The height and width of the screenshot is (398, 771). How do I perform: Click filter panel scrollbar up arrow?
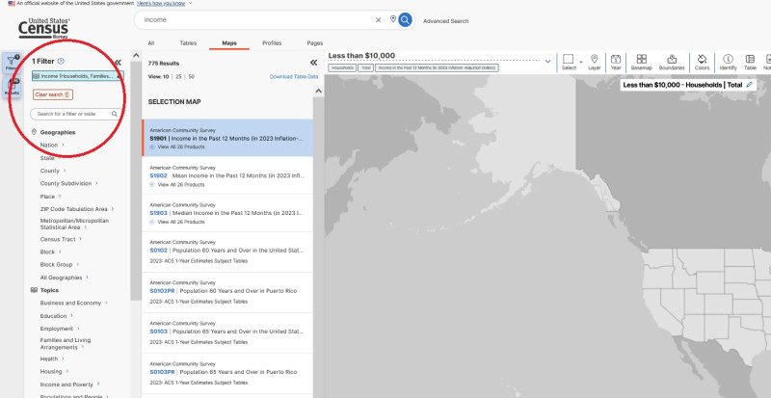point(136,56)
